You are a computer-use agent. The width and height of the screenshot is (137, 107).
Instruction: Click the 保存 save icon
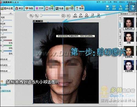[x=114, y=7]
